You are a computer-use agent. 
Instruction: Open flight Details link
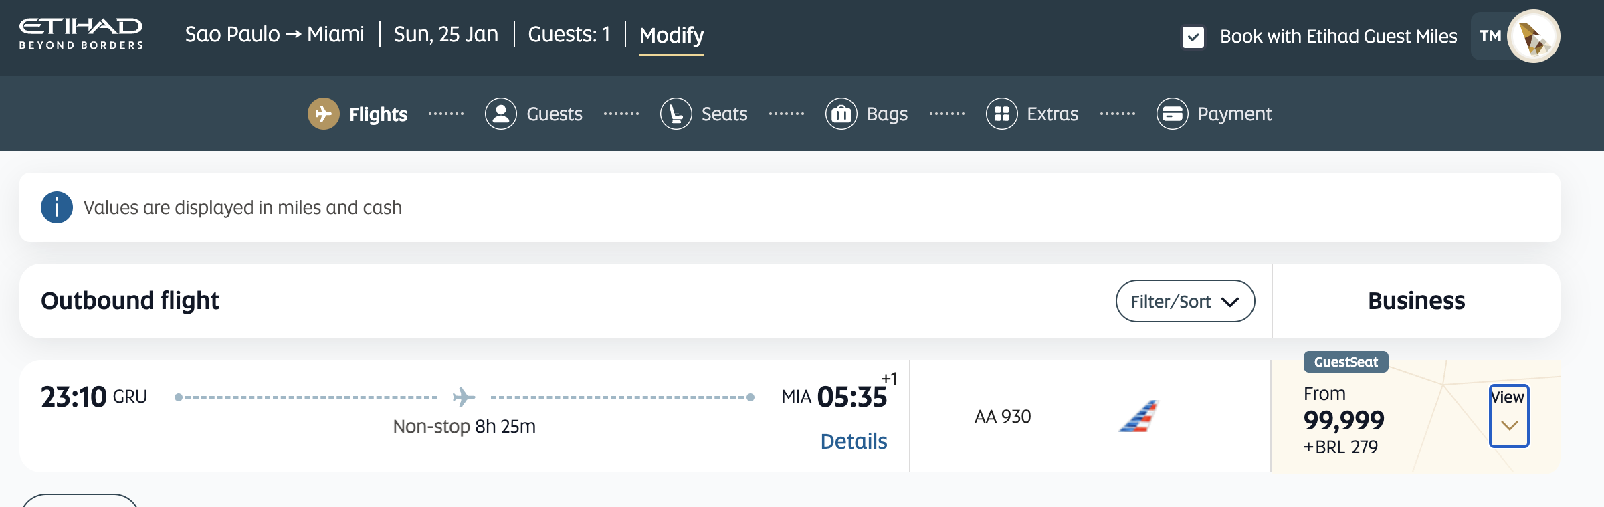(854, 441)
